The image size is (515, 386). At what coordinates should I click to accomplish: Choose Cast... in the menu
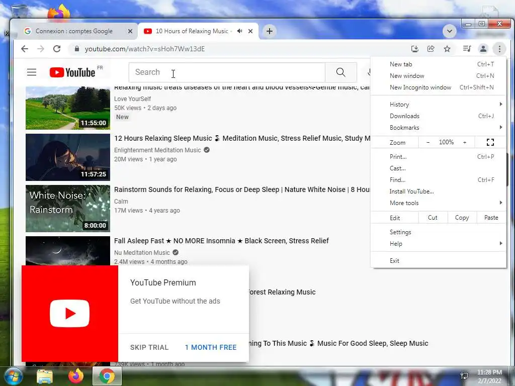pyautogui.click(x=439, y=168)
